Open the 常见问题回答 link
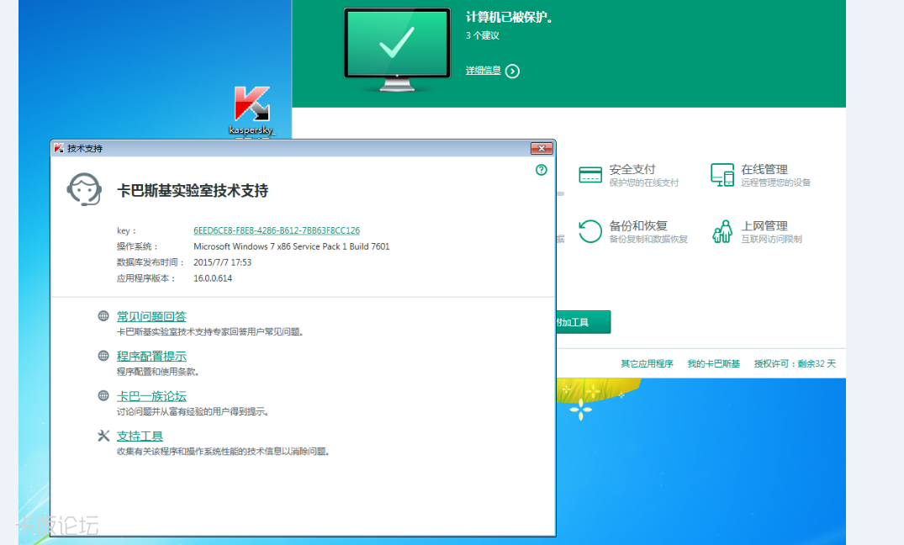This screenshot has height=545, width=904. click(x=151, y=316)
